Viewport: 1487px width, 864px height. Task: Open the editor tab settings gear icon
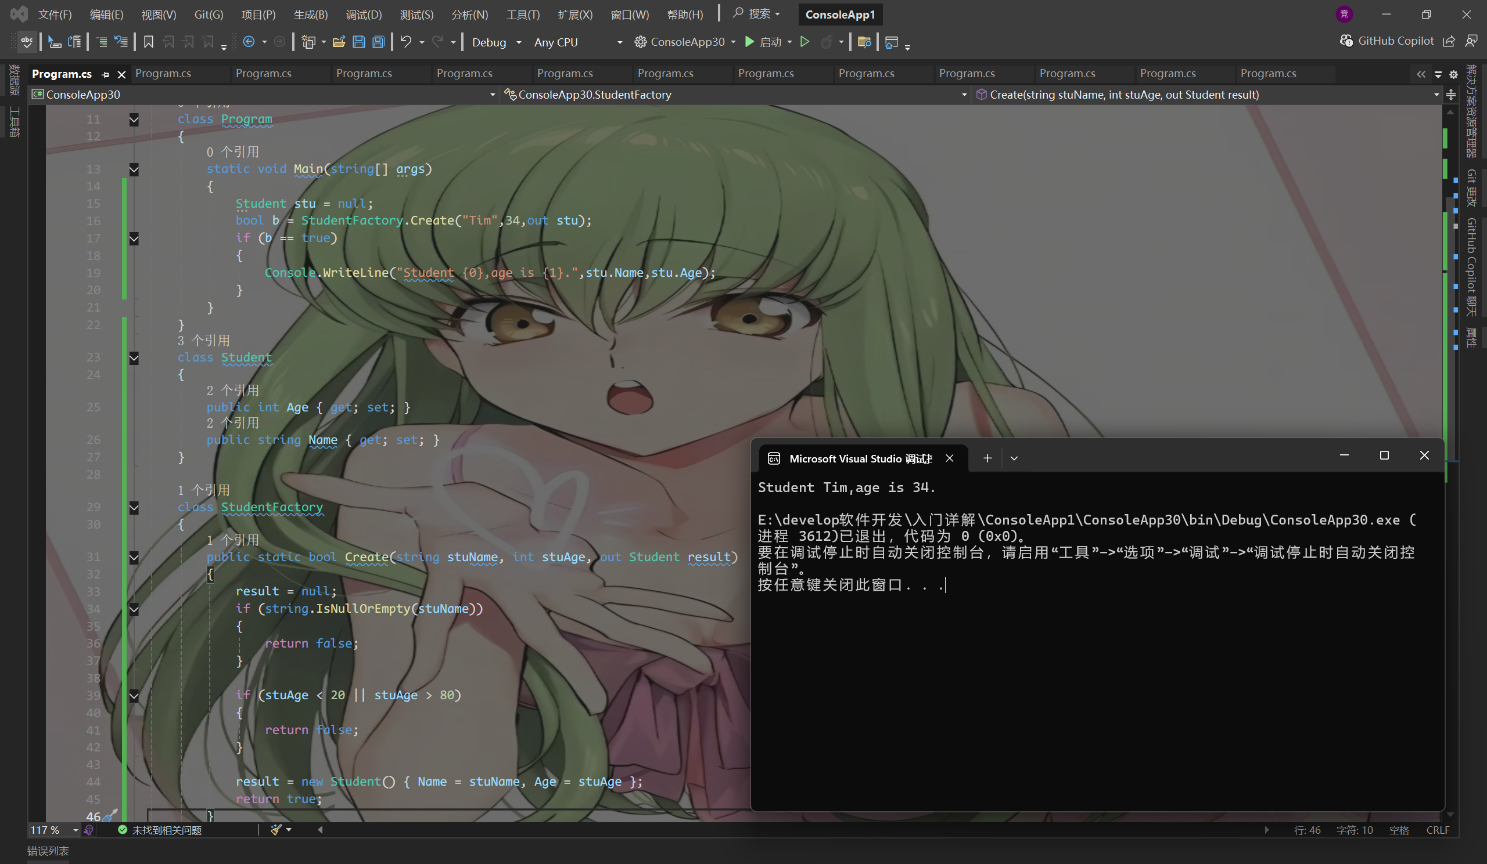coord(1453,74)
